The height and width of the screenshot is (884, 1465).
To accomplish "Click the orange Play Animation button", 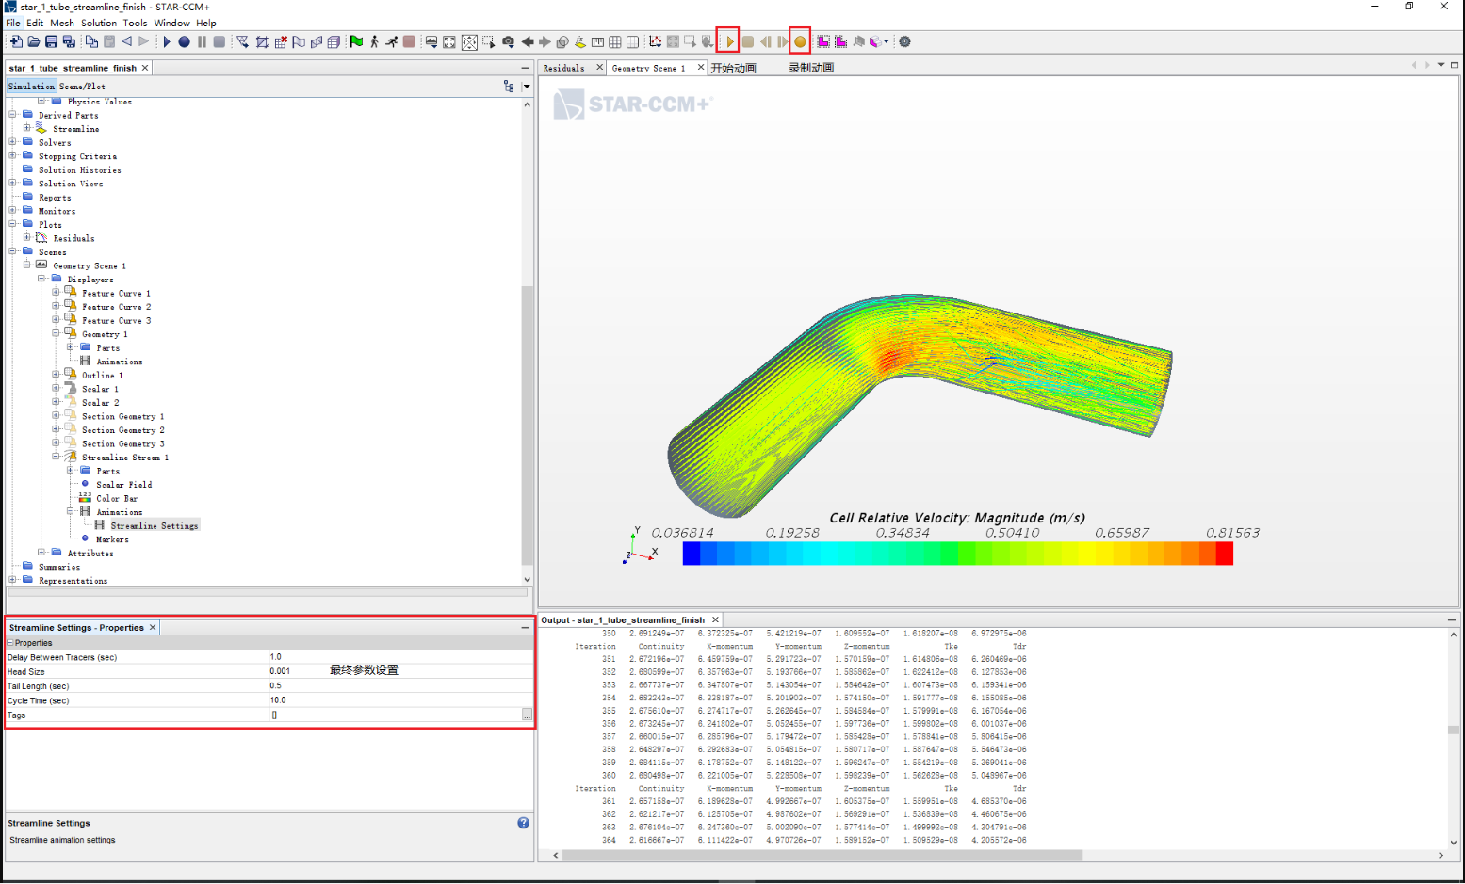I will click(x=729, y=41).
